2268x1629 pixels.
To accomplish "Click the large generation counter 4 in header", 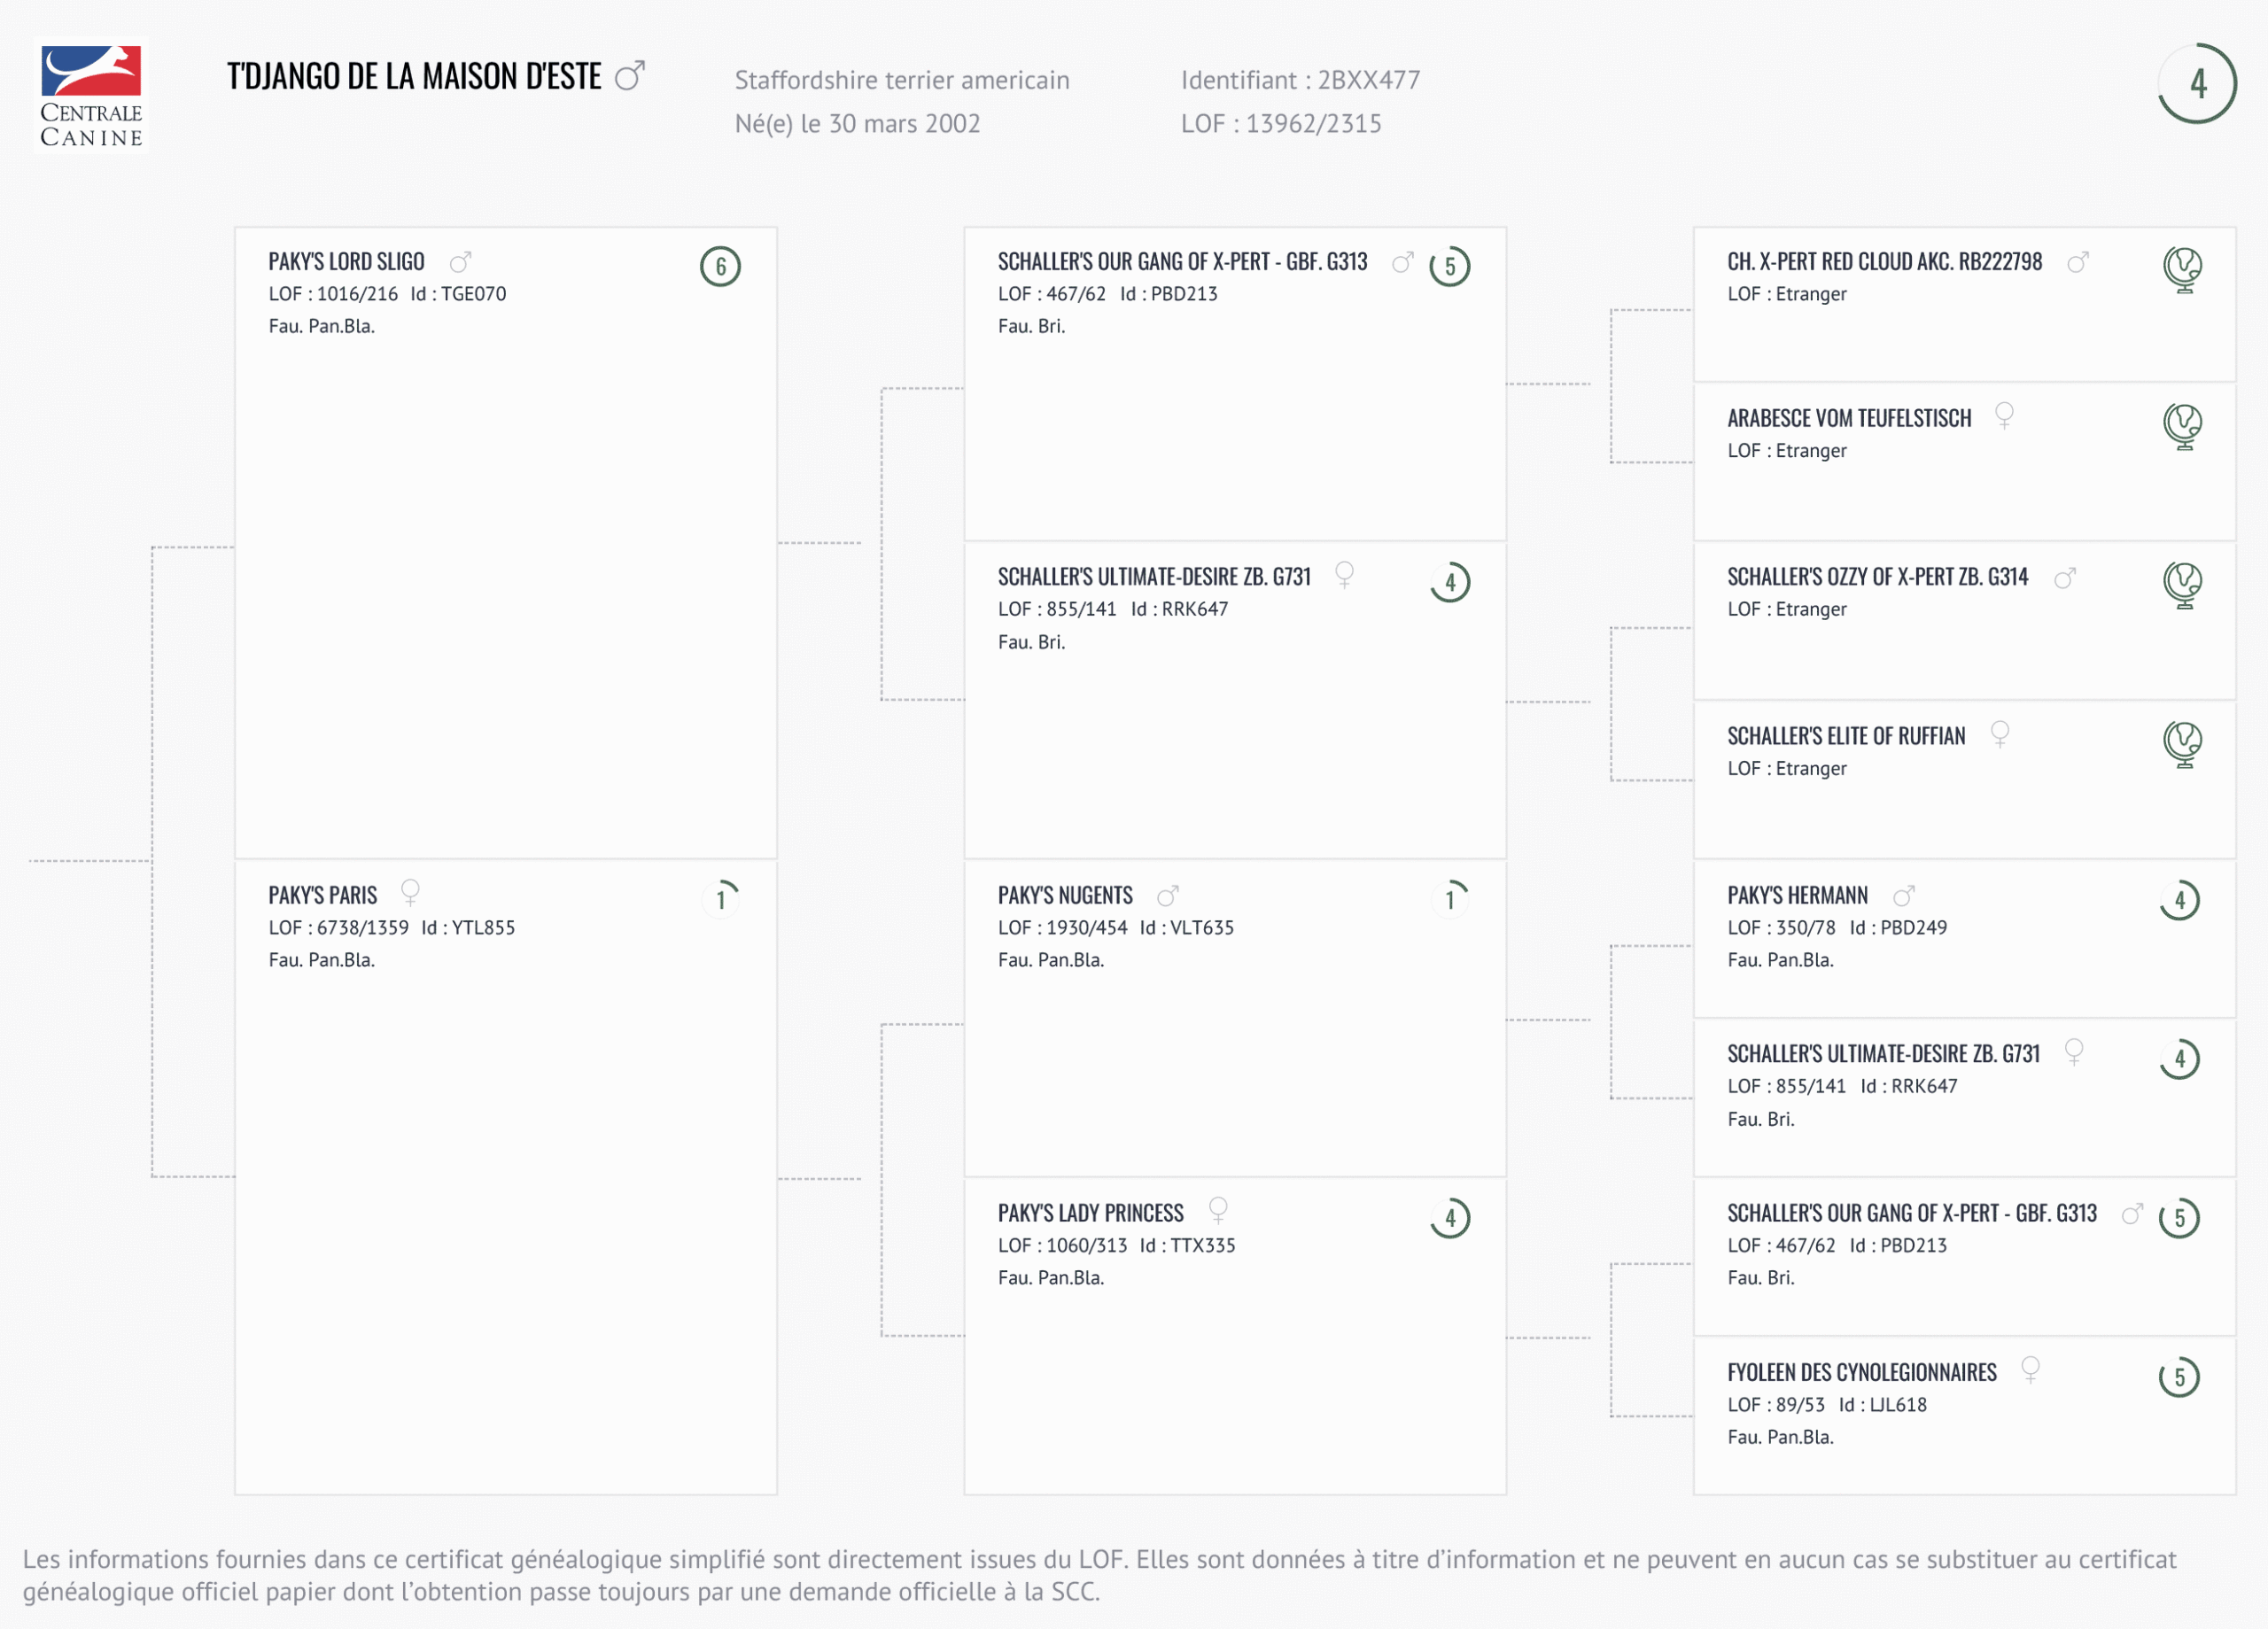I will 2197,83.
